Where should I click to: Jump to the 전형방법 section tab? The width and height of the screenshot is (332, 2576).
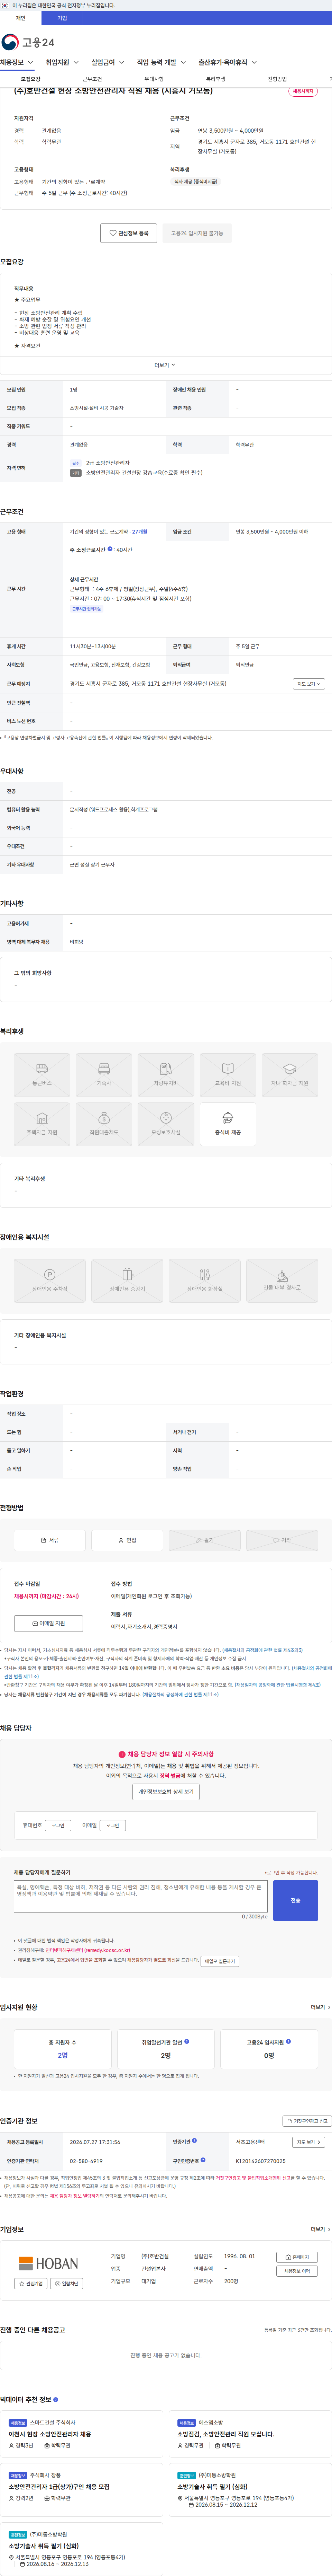pyautogui.click(x=277, y=79)
